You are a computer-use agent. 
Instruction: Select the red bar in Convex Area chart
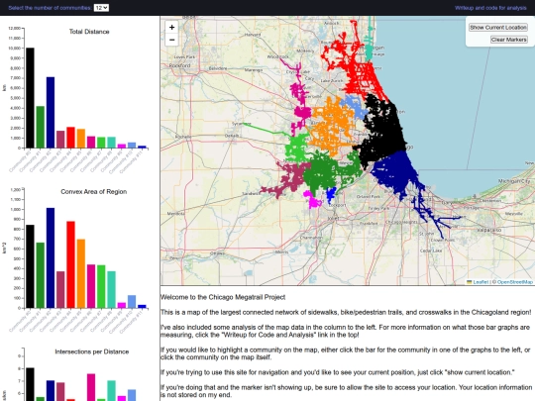click(x=70, y=264)
